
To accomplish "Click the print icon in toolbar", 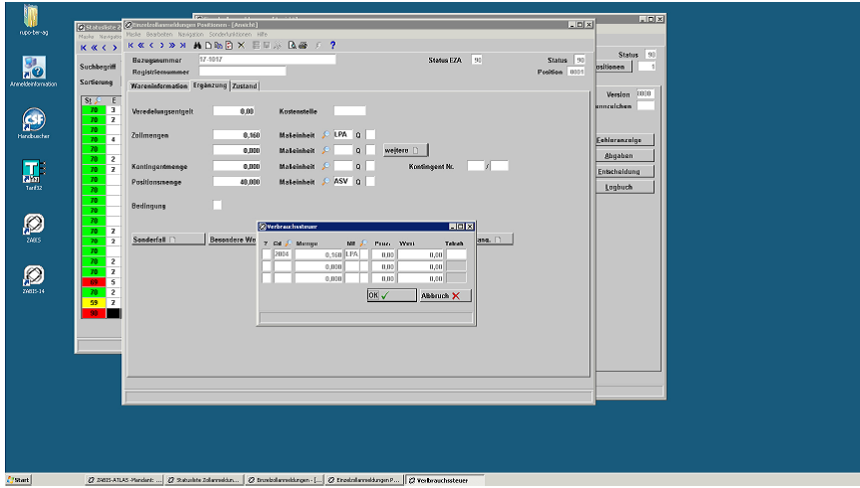I will click(x=302, y=46).
